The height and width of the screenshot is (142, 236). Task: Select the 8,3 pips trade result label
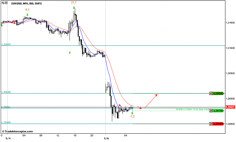click(28, 10)
